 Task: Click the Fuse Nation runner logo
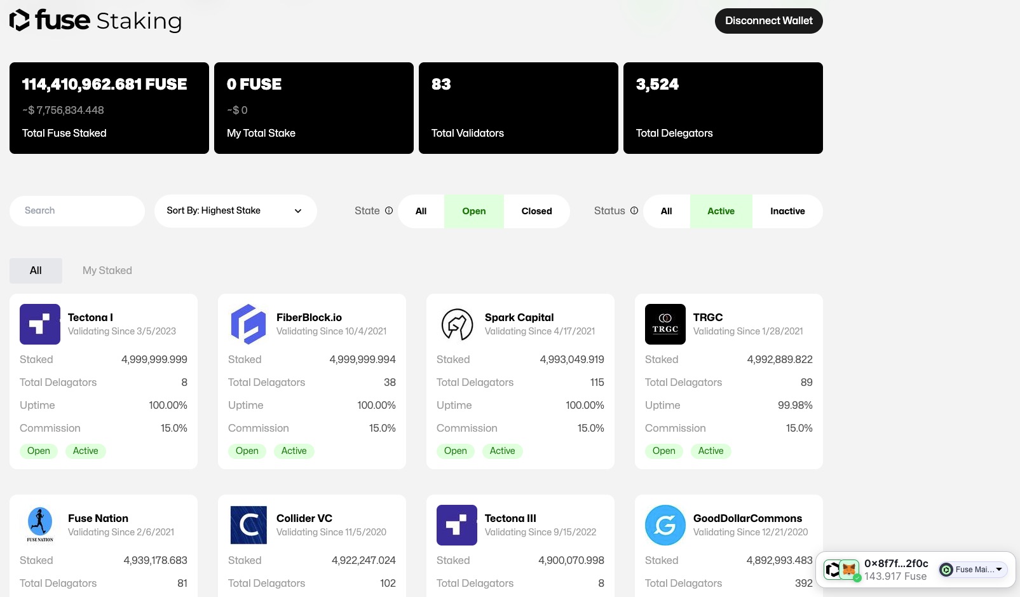40,525
